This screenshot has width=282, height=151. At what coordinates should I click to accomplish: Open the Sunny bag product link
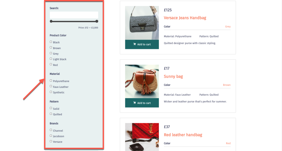[173, 76]
